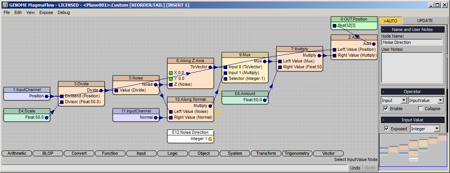The image size is (450, 173).
Task: Open the Arithmetic node category
Action: (x=16, y=153)
